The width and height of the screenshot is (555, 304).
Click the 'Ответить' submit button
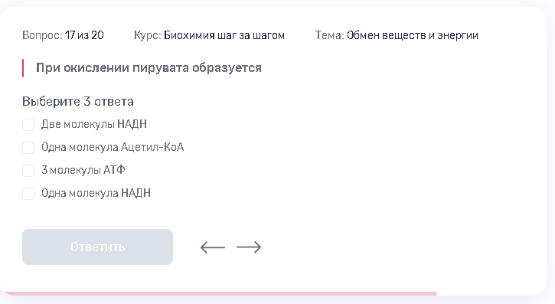[97, 247]
